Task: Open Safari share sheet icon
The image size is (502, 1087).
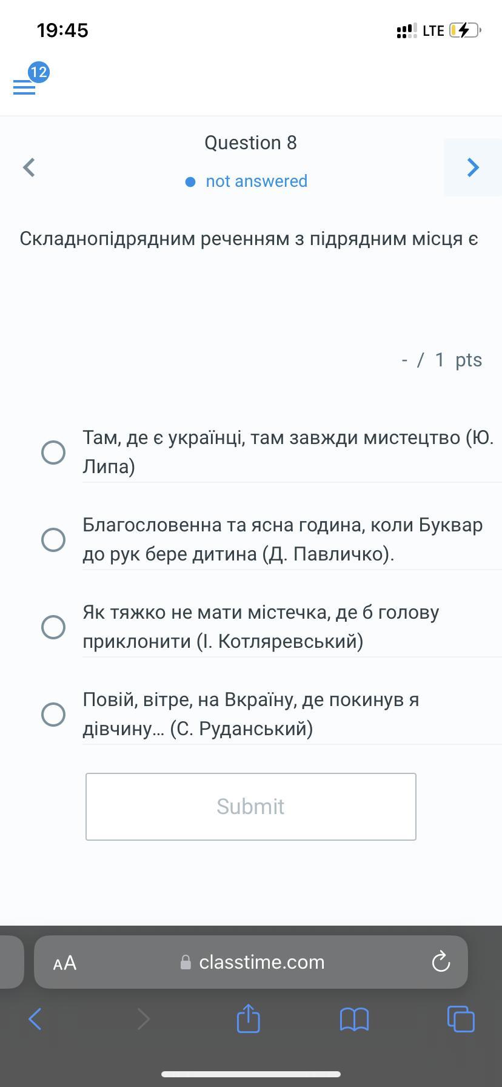Action: tap(248, 1018)
